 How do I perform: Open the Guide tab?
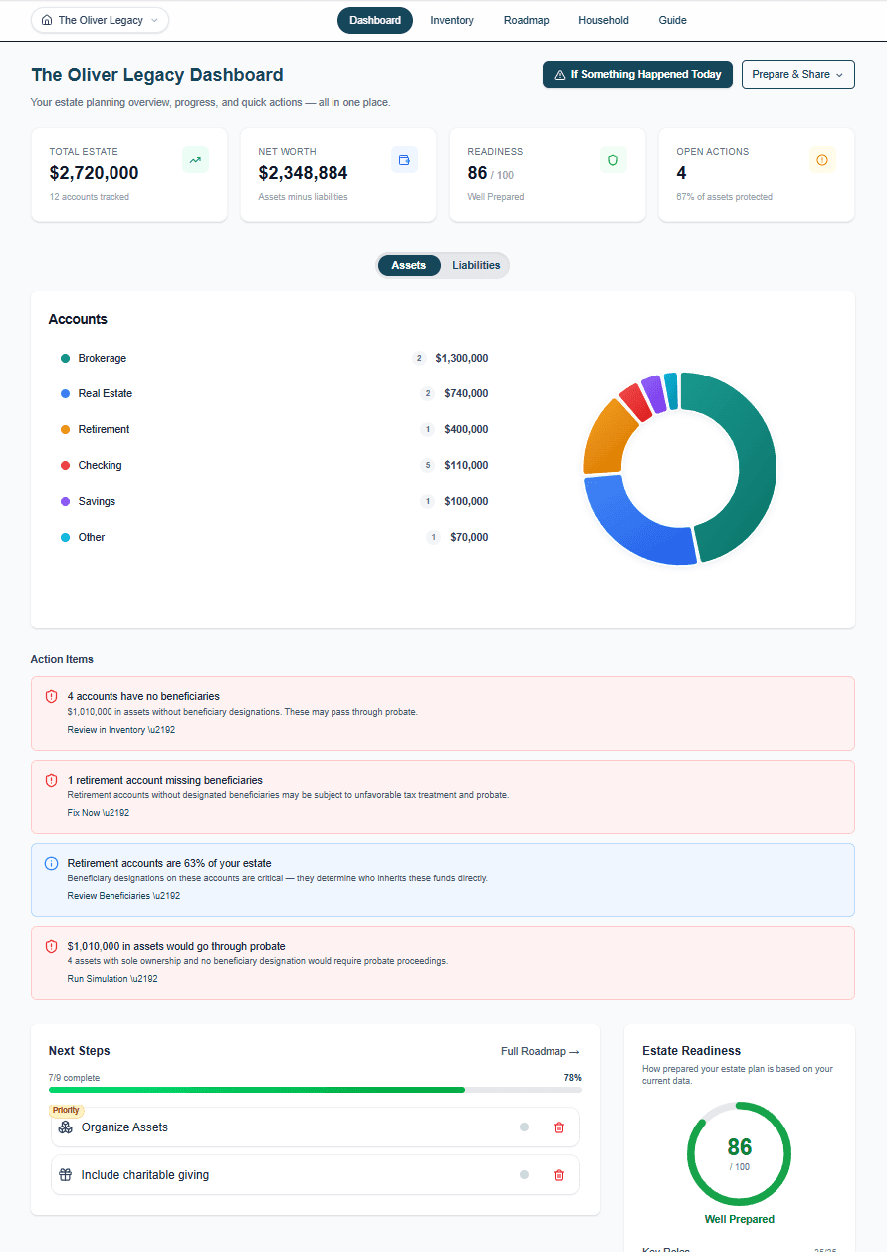[x=672, y=20]
